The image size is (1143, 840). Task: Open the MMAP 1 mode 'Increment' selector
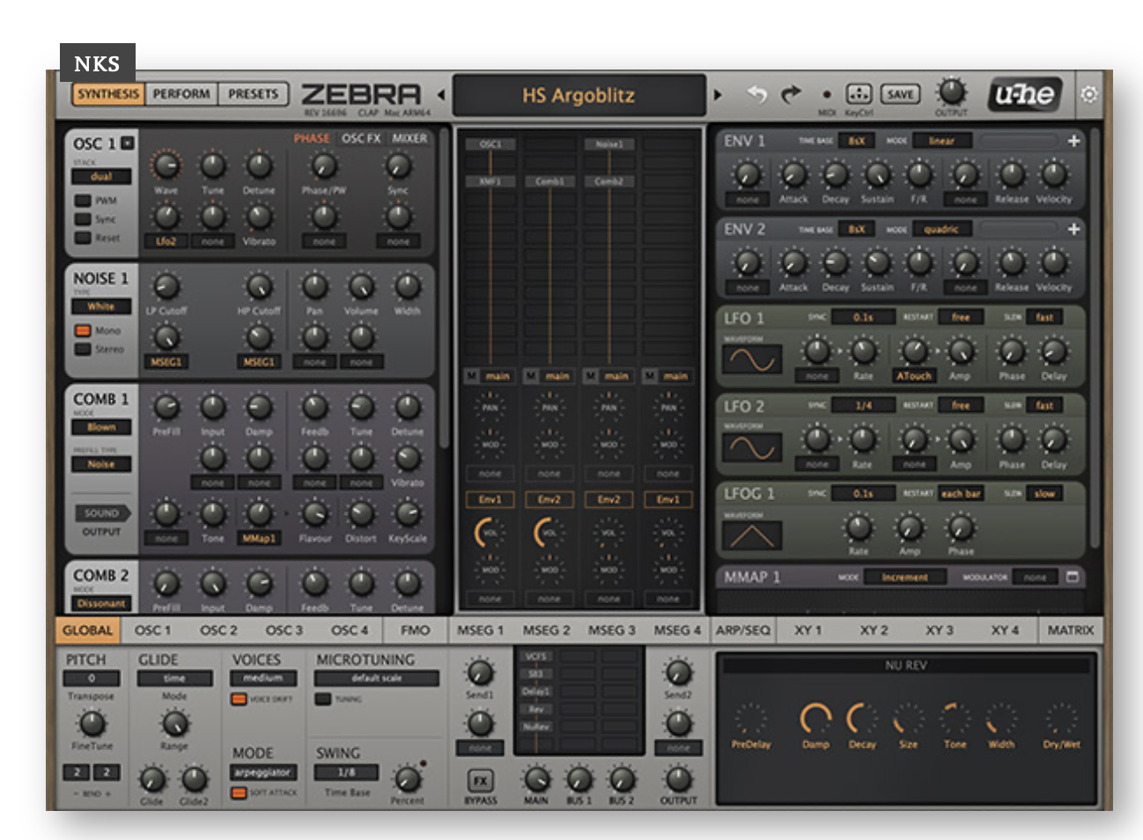click(904, 577)
